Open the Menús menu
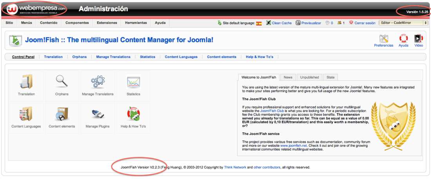 (x=27, y=23)
